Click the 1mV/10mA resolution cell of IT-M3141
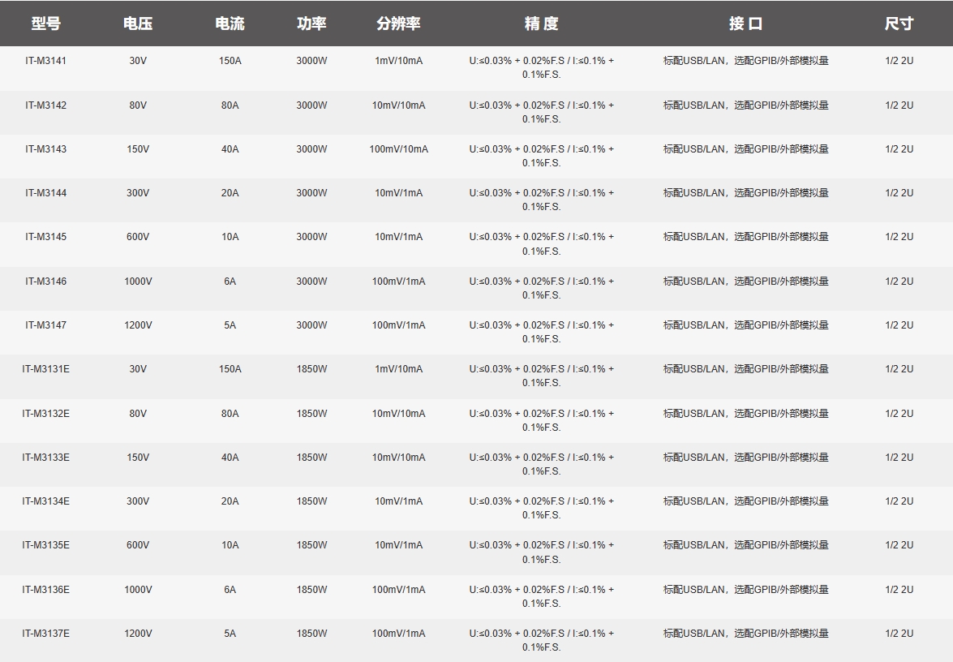 point(400,60)
